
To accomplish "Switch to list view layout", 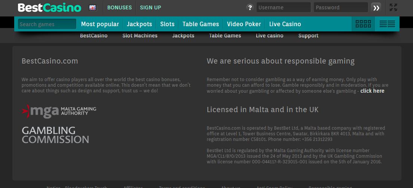I will pos(387,24).
